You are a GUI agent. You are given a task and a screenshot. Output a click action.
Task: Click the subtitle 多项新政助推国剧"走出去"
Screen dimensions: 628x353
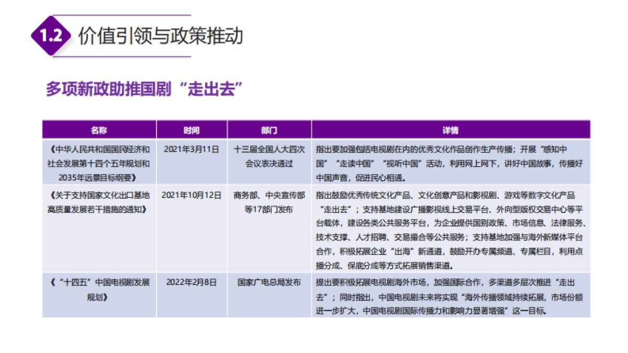coord(144,88)
